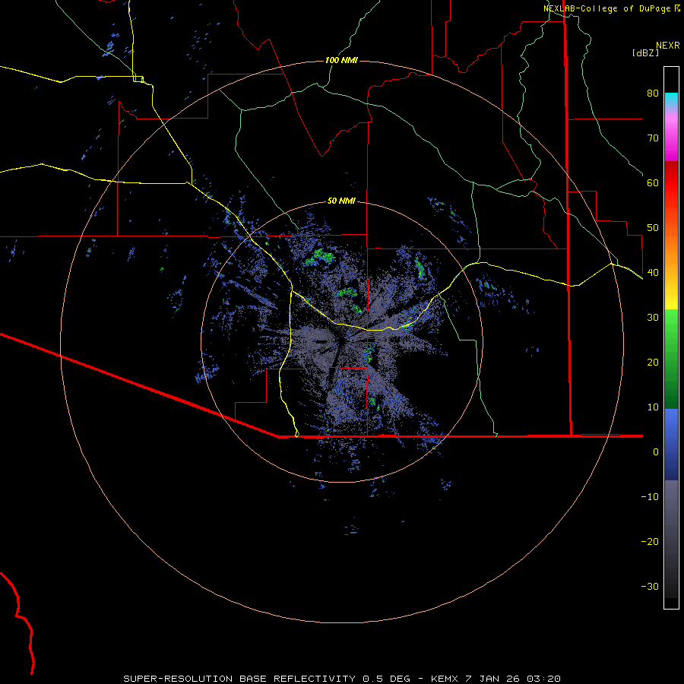Click the cyan top of color bar
Viewport: 684px width, 684px height.
click(x=671, y=98)
